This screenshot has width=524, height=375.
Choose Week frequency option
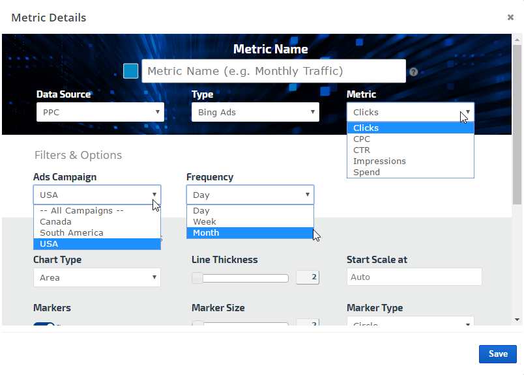point(205,222)
